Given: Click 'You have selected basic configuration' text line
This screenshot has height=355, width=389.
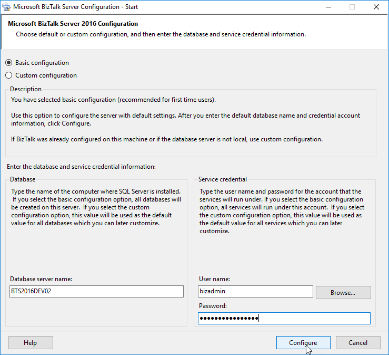Looking at the screenshot, I should click(113, 100).
